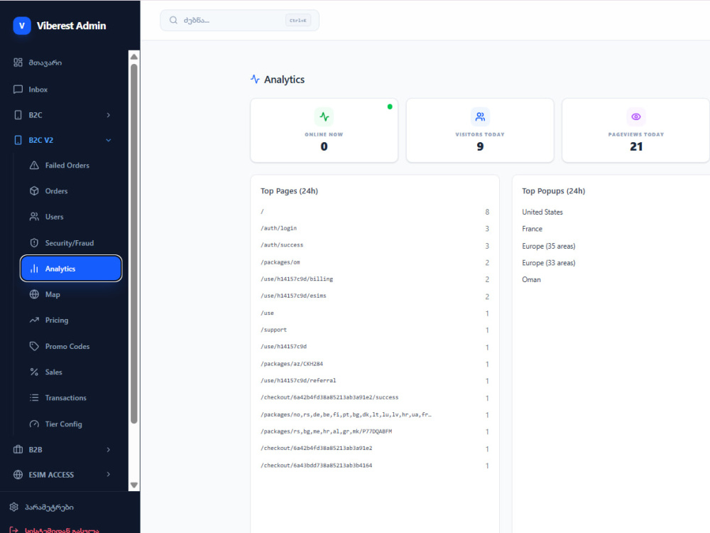Open the Map page label
The height and width of the screenshot is (533, 710).
click(x=53, y=295)
